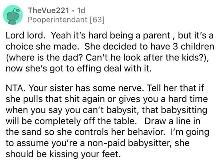Image resolution: width=222 pixels, height=161 pixels.
Task: Select the phrase "completely off the table."
Action: click(86, 121)
